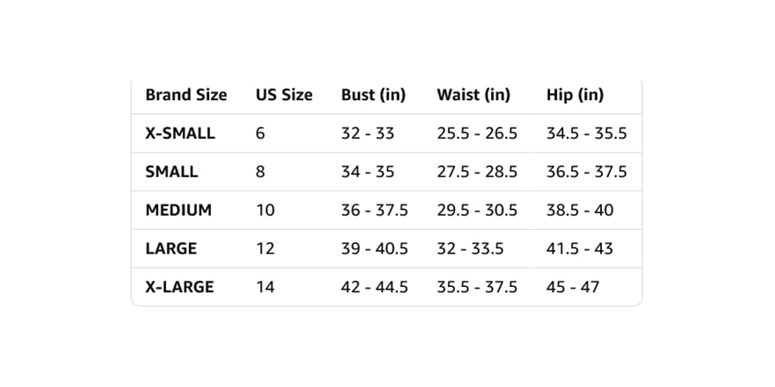Click the Waist (in) header
Viewport: 775px width, 387px height.
(474, 95)
